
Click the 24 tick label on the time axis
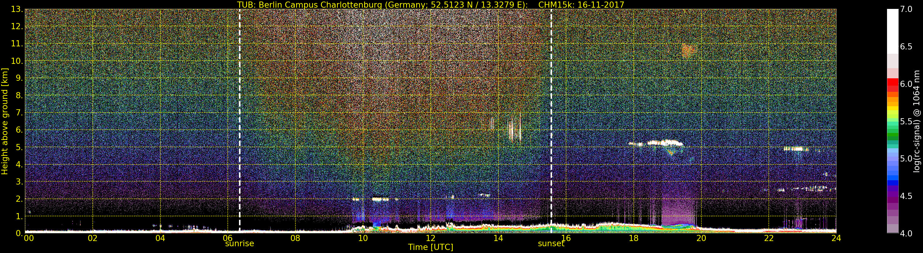pyautogui.click(x=836, y=238)
